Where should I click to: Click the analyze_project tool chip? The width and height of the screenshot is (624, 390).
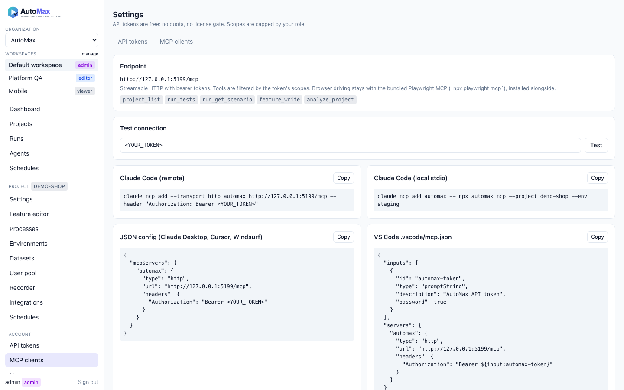point(330,100)
